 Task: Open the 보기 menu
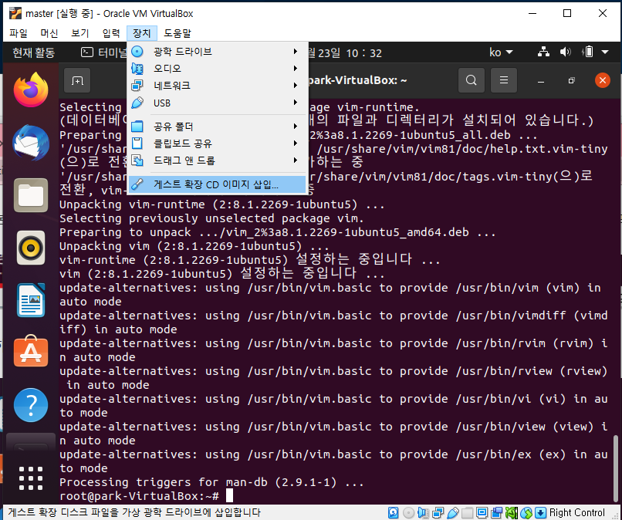(80, 33)
